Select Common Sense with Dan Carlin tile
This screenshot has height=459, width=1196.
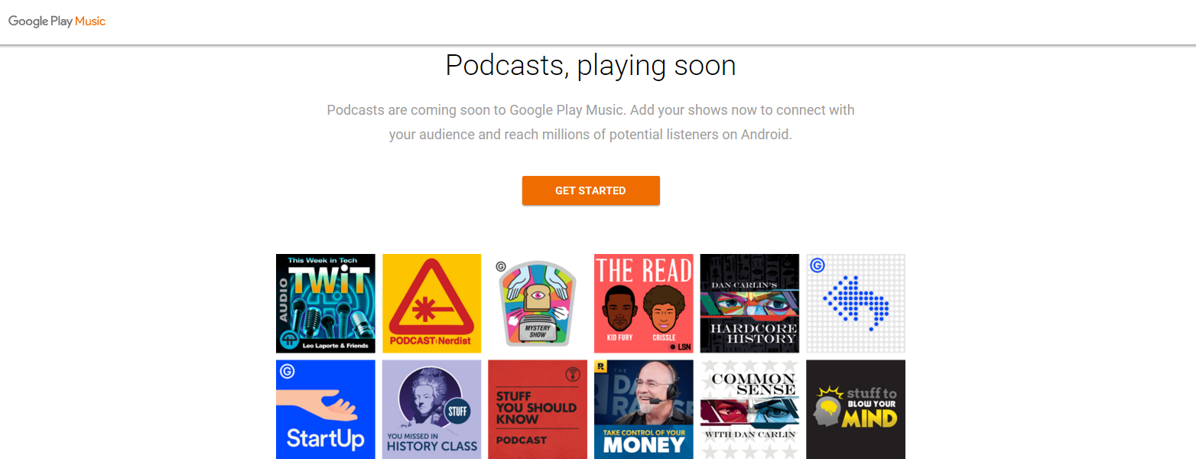click(749, 409)
